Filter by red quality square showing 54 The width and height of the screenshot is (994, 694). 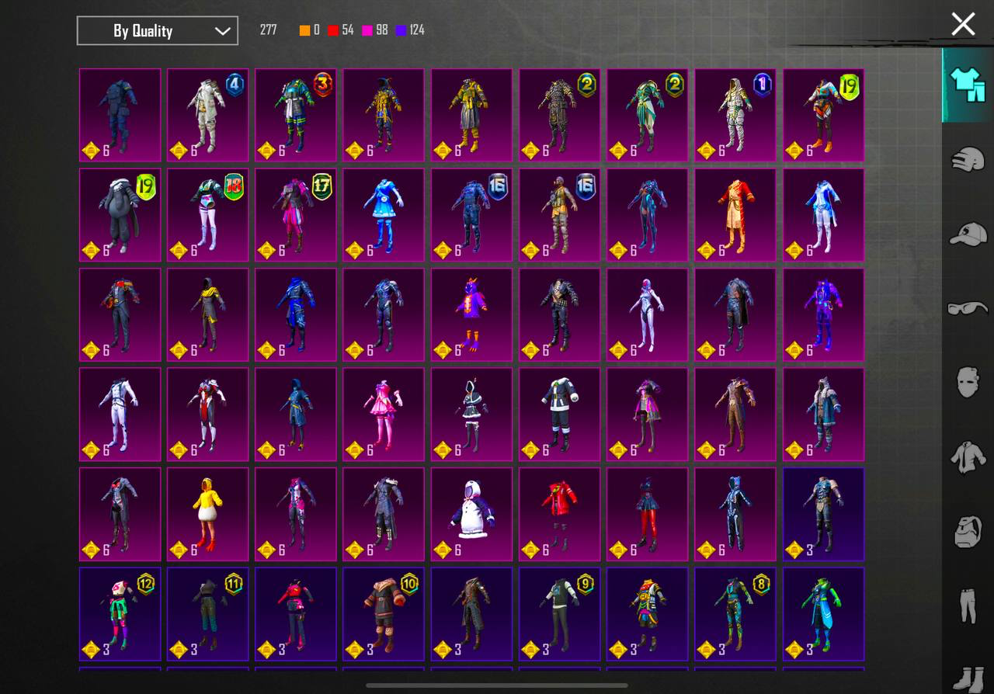click(x=341, y=30)
